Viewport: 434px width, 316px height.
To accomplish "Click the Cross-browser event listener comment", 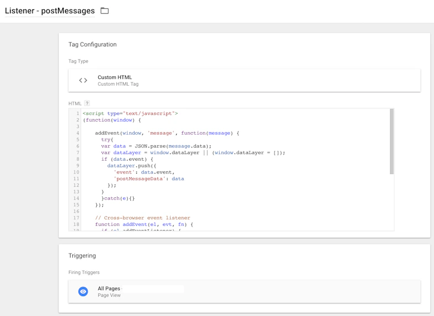I will 142,218.
